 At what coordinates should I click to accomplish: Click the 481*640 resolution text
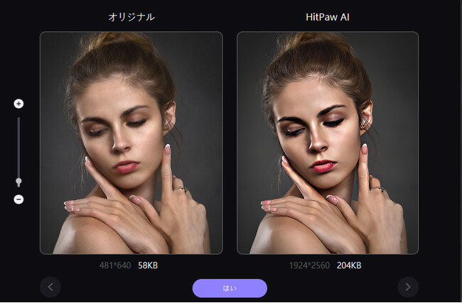click(x=115, y=265)
